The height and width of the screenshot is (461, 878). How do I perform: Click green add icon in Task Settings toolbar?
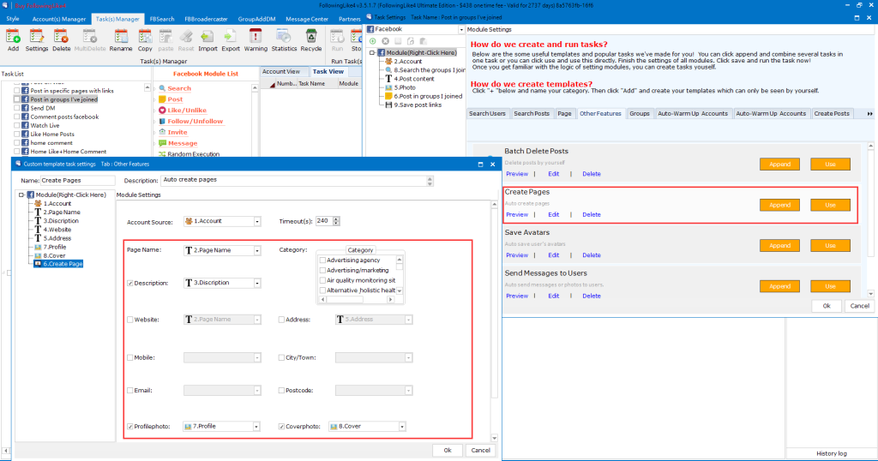(x=373, y=41)
